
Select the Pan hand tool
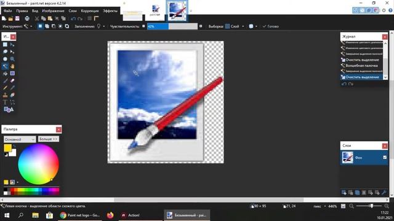12,66
